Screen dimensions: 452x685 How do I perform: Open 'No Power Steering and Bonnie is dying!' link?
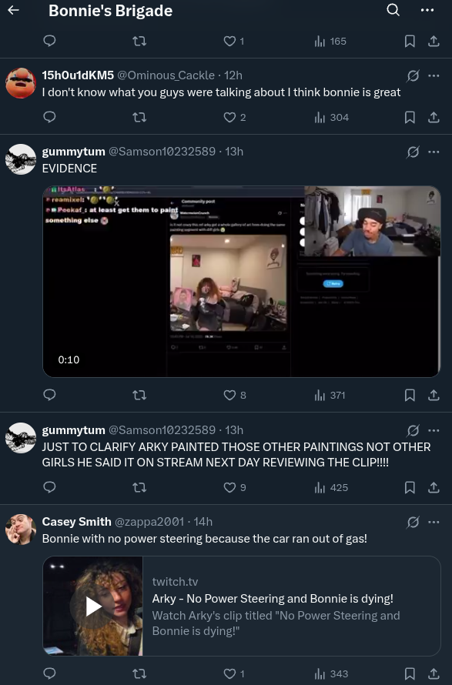click(273, 599)
